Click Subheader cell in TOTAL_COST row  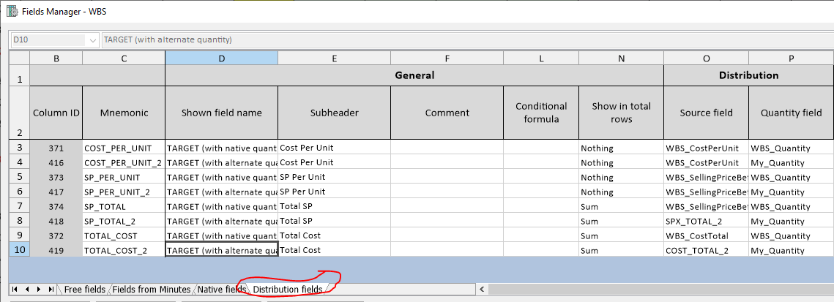[334, 235]
